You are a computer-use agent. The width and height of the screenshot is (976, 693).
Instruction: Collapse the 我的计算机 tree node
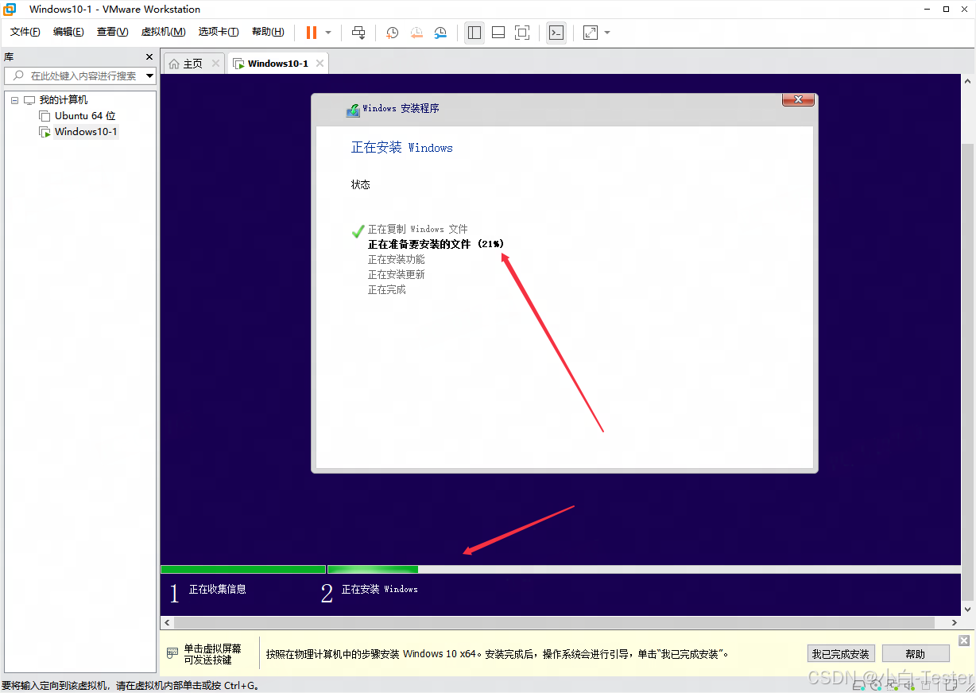tap(14, 100)
